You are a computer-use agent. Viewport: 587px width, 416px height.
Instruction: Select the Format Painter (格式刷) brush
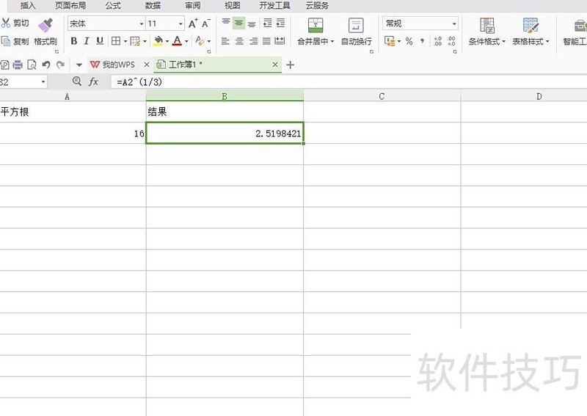(45, 25)
